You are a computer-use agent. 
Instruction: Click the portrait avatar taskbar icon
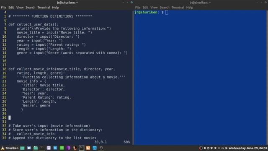point(75,148)
